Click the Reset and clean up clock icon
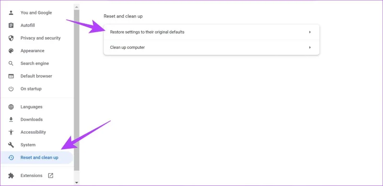The height and width of the screenshot is (186, 383). tap(11, 158)
